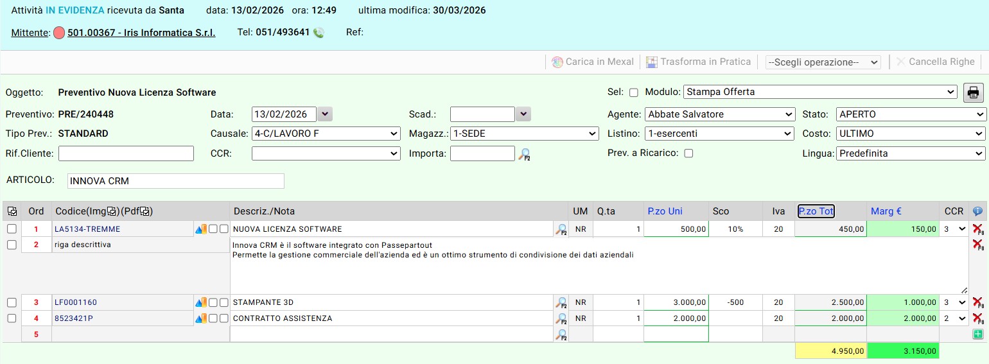Click the Mittente link
Viewport: 989px width, 364px height.
(30, 33)
